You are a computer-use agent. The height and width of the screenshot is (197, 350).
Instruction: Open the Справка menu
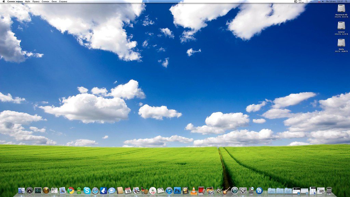point(63,2)
